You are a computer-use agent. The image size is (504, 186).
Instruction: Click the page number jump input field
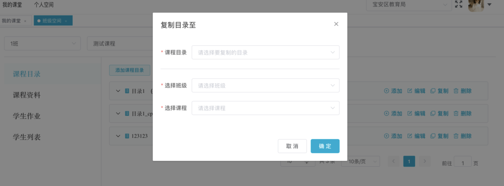463,163
